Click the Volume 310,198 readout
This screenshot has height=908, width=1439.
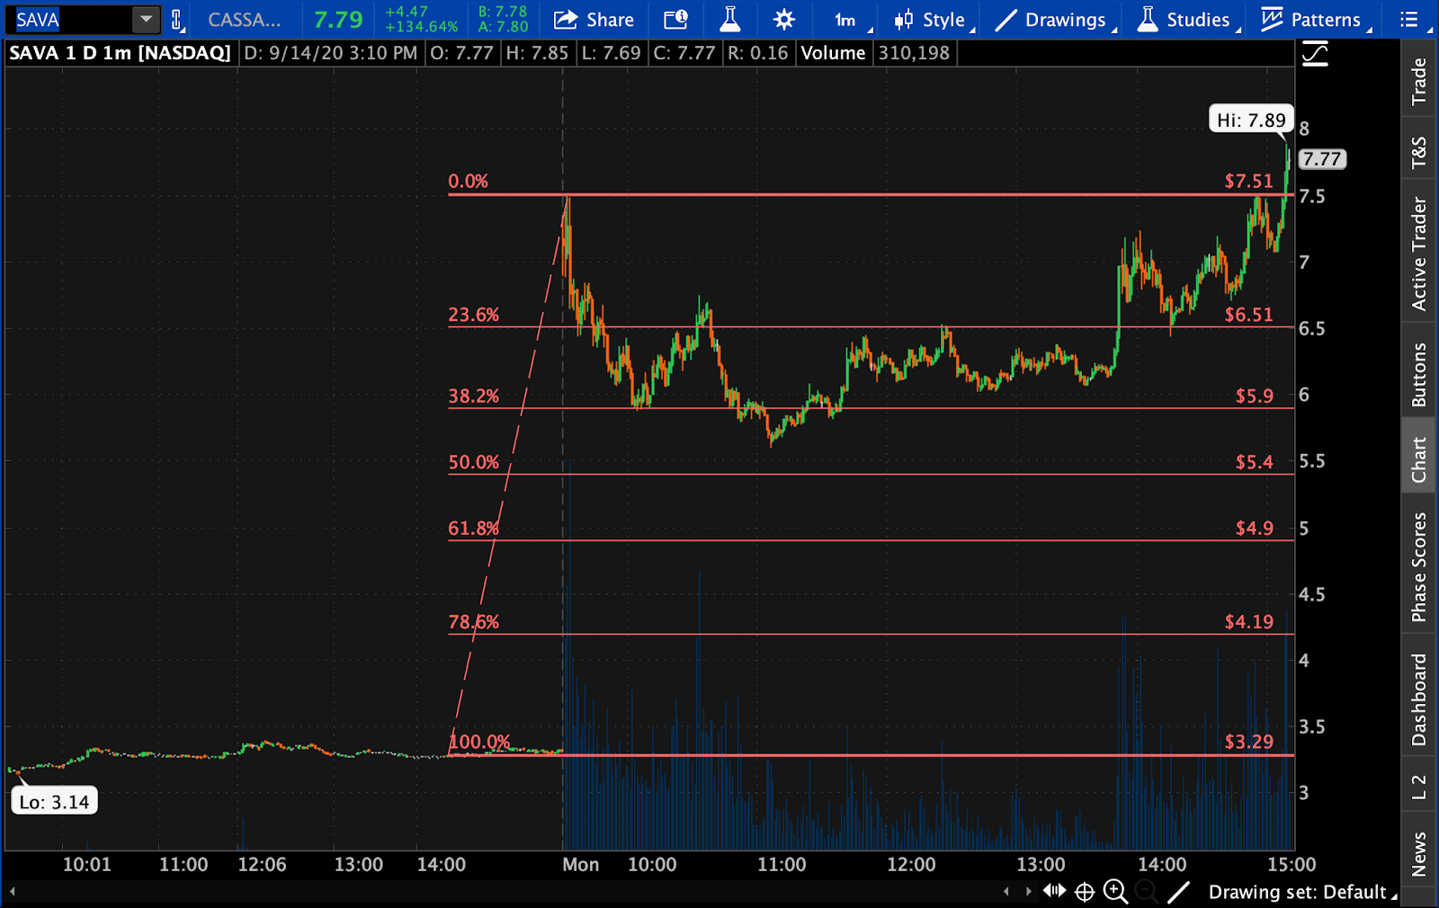coord(875,53)
